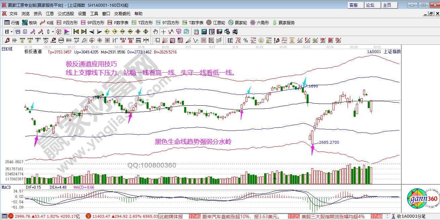The width and height of the screenshot is (440, 220).
Task: Open the 公式选股 menu
Action: pos(66,13)
